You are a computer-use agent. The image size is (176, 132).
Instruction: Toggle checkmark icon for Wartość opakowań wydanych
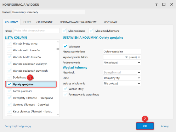click(9, 64)
